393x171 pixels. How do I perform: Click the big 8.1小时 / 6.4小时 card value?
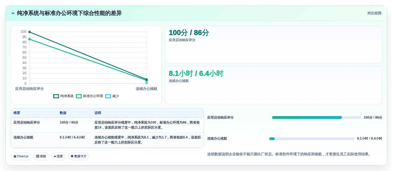(196, 74)
